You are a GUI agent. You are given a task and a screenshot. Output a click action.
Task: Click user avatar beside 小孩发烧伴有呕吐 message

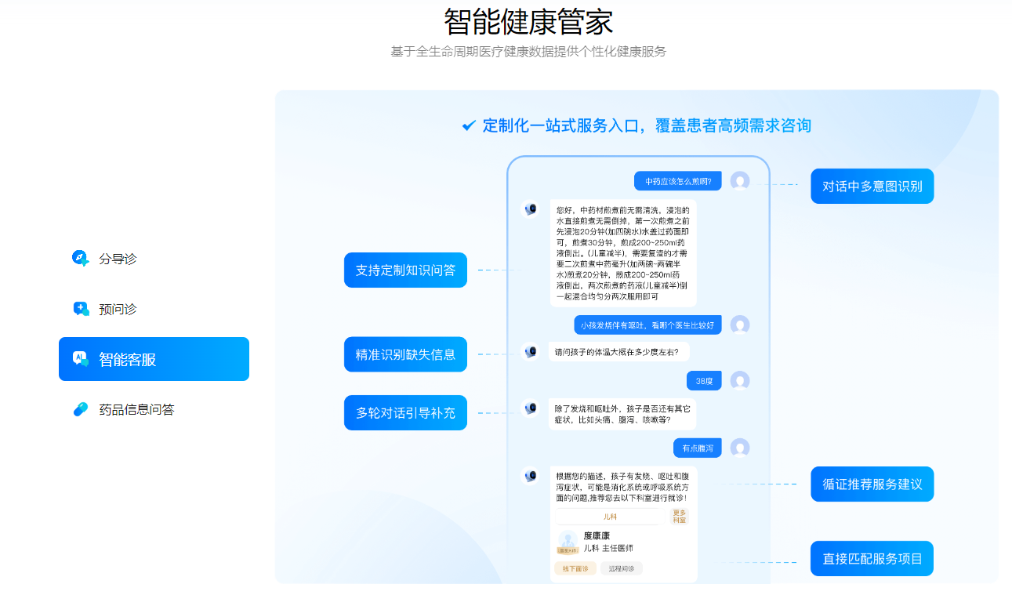[740, 325]
